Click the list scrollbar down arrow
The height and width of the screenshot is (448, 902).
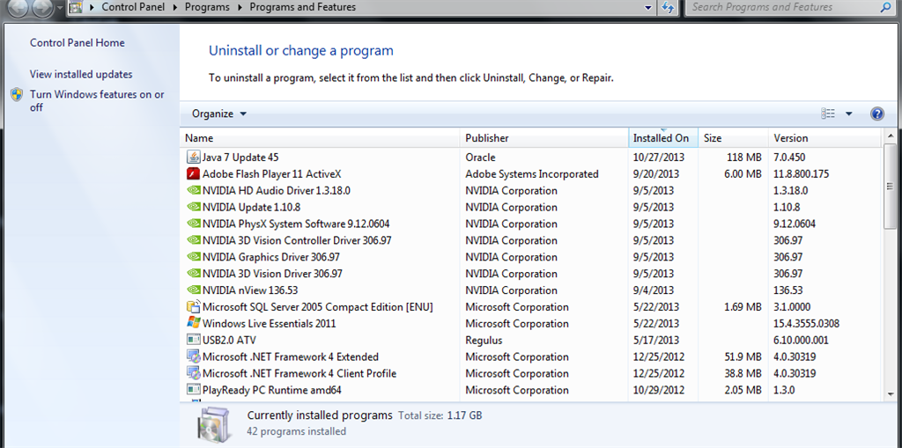pyautogui.click(x=891, y=394)
